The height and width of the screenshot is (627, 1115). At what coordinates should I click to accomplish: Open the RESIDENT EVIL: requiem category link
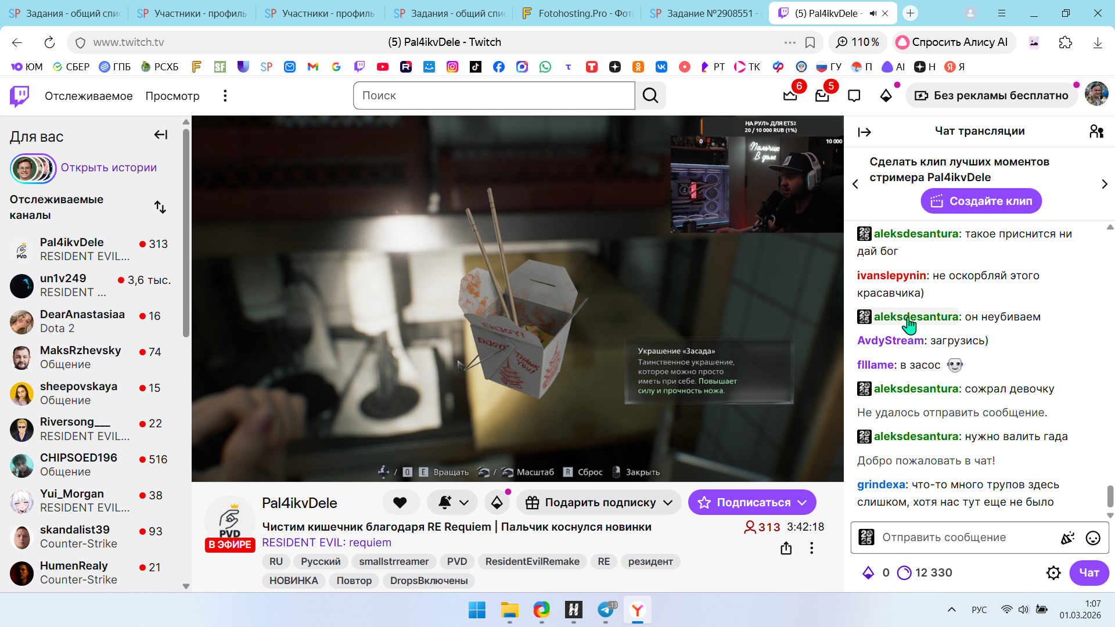coord(326,543)
